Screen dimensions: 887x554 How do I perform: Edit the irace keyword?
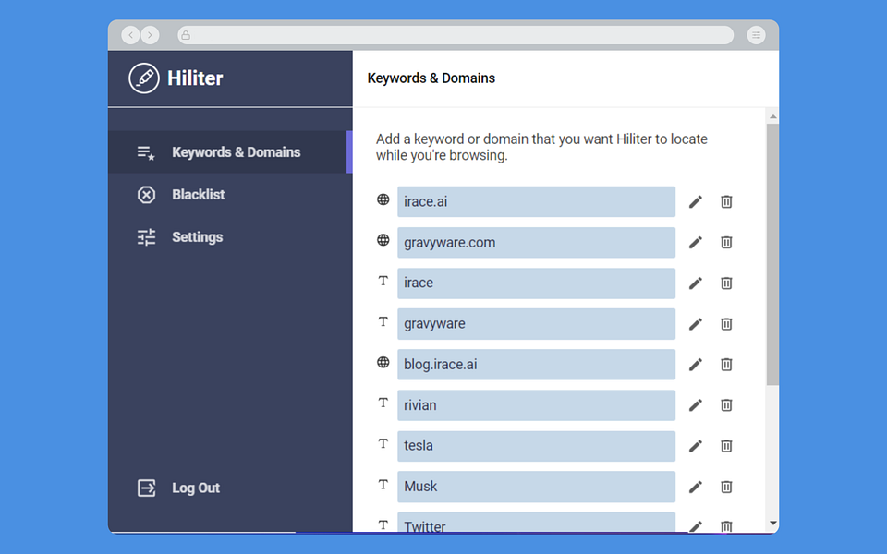click(695, 283)
